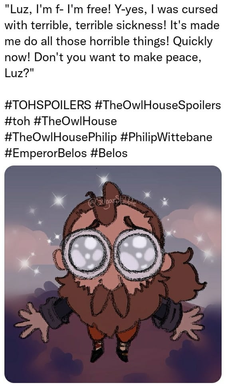Open the #TheOwlHouse hashtag

(x=74, y=121)
